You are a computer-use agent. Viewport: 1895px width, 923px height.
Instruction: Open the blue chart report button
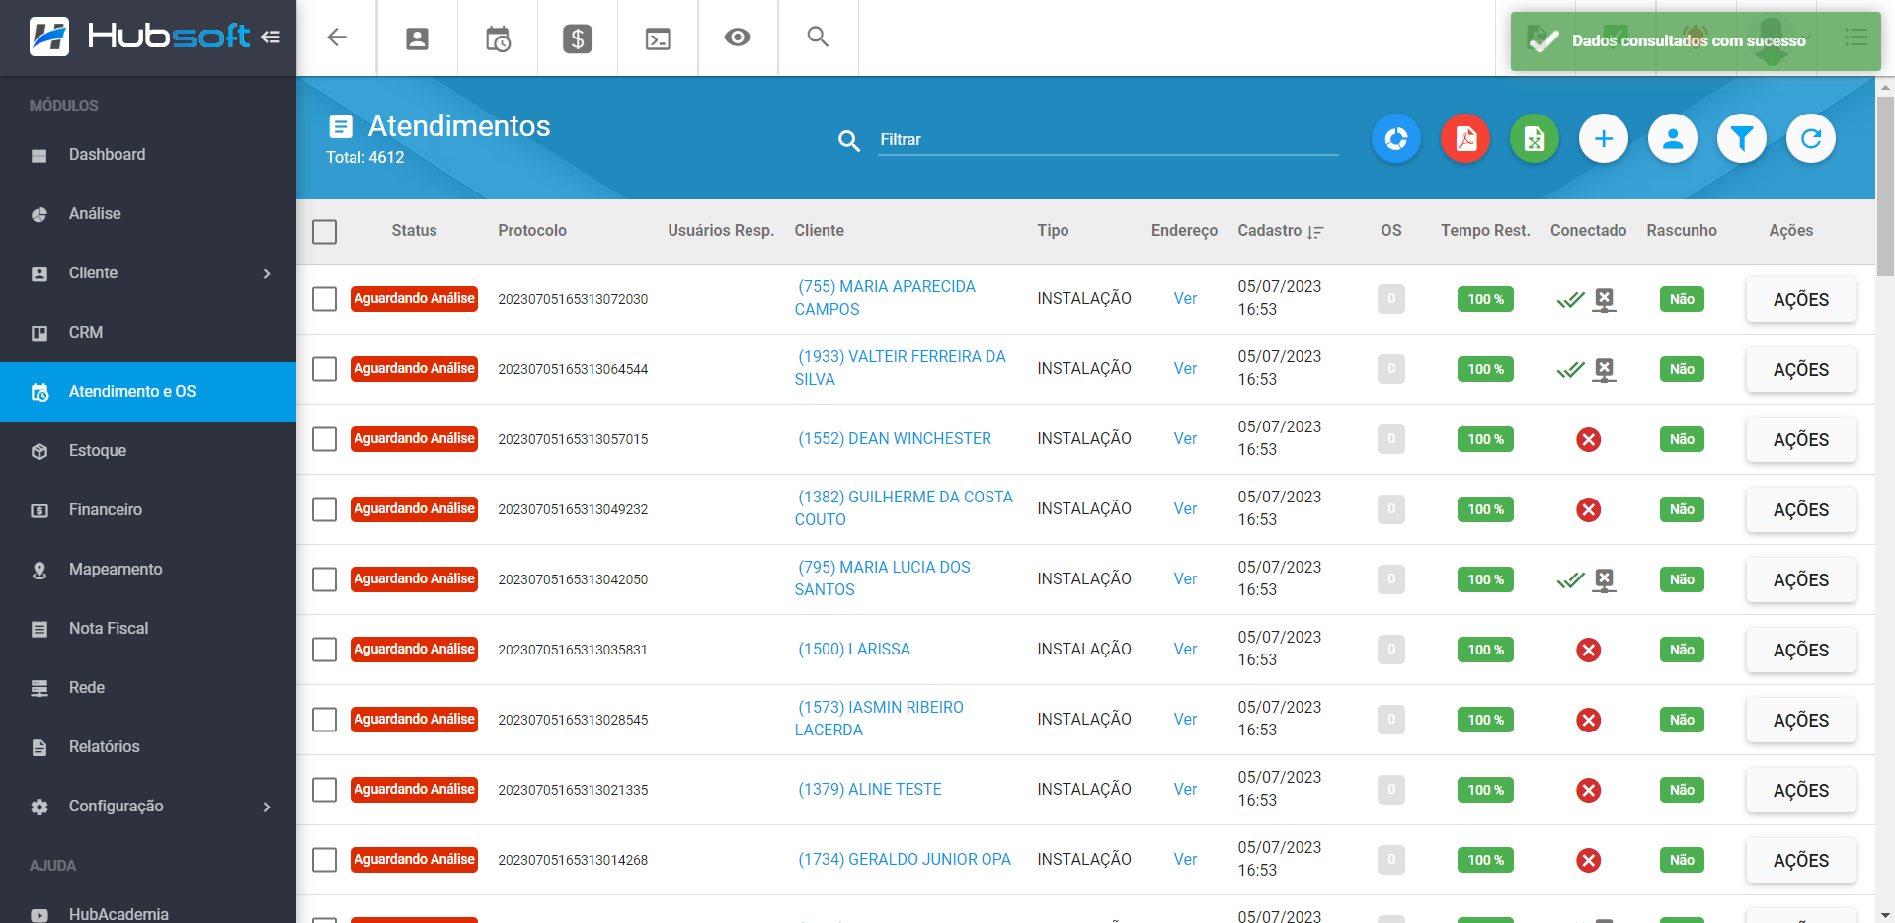(1396, 139)
